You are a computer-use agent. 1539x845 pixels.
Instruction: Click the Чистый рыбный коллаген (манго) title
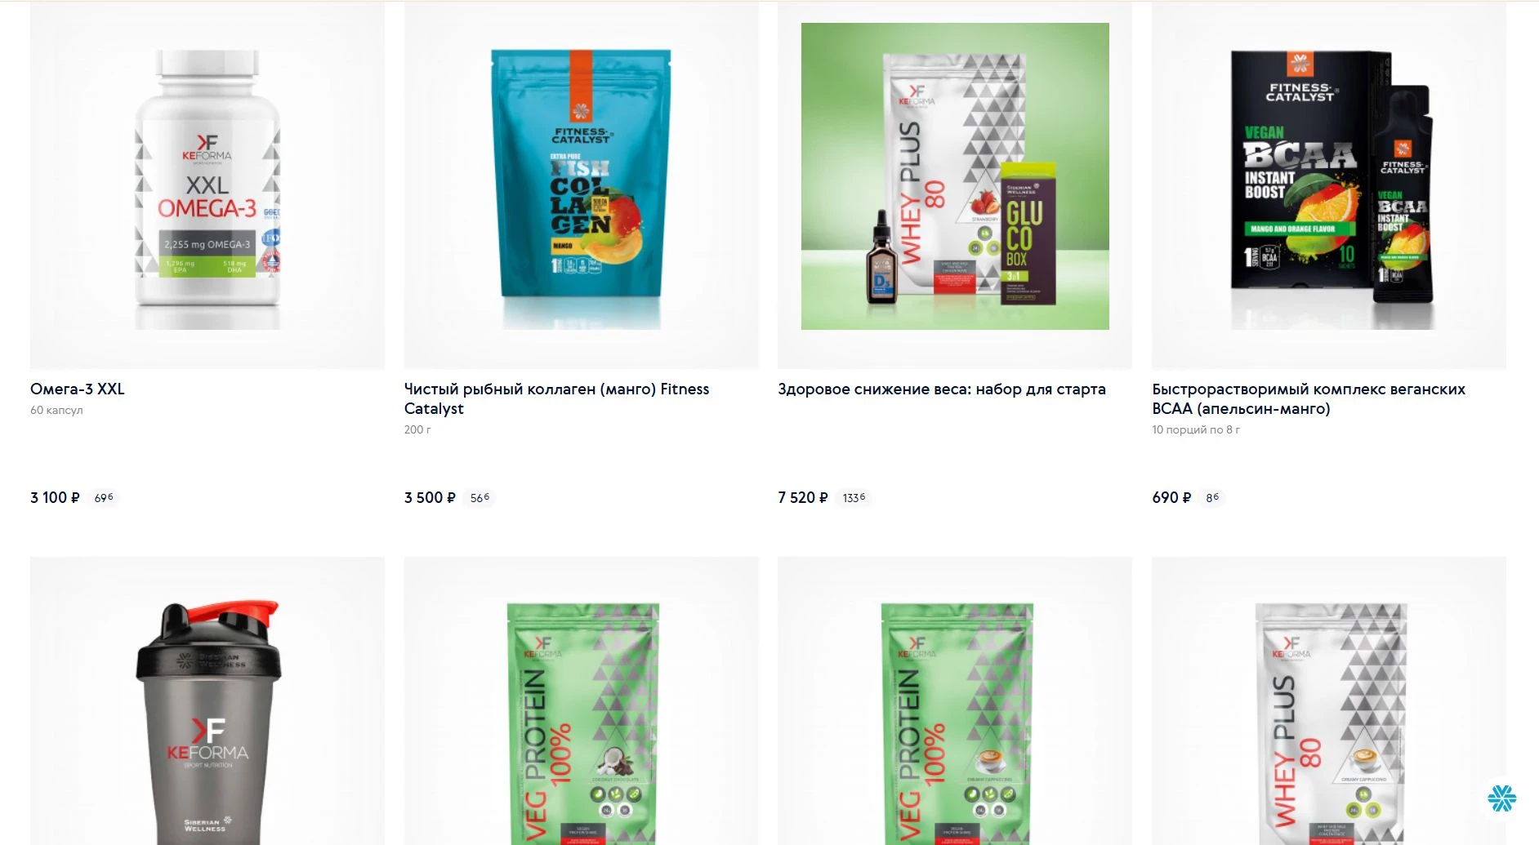point(556,399)
